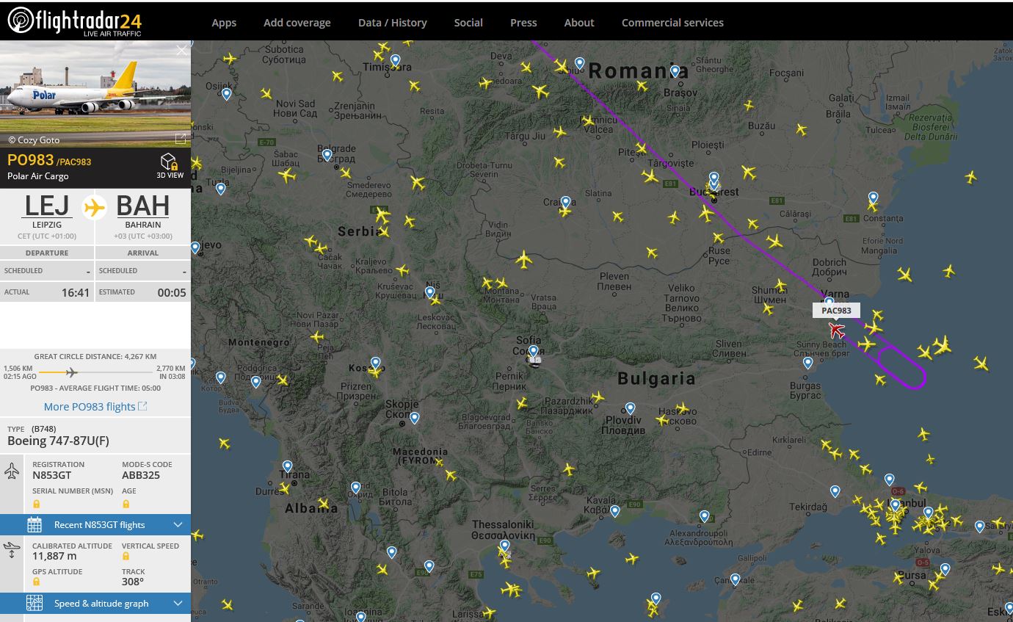Click the Polar Air Cargo airline name

[x=38, y=176]
